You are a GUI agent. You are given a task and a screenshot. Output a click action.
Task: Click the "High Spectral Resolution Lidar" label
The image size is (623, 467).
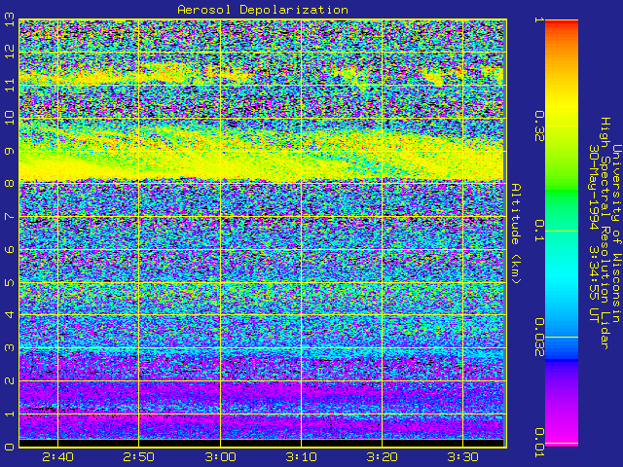coord(605,233)
